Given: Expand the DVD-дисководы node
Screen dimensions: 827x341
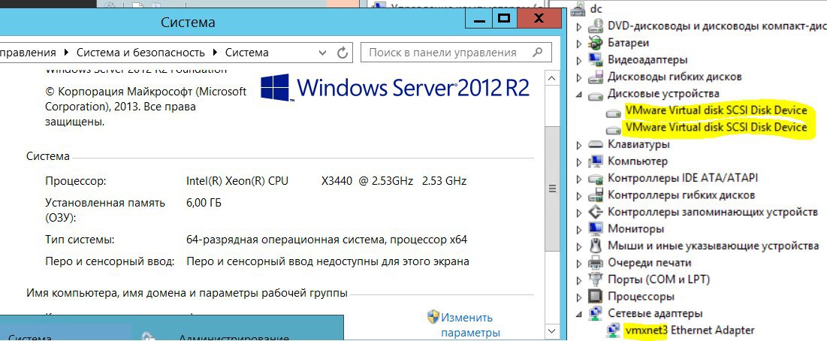Looking at the screenshot, I should (579, 26).
